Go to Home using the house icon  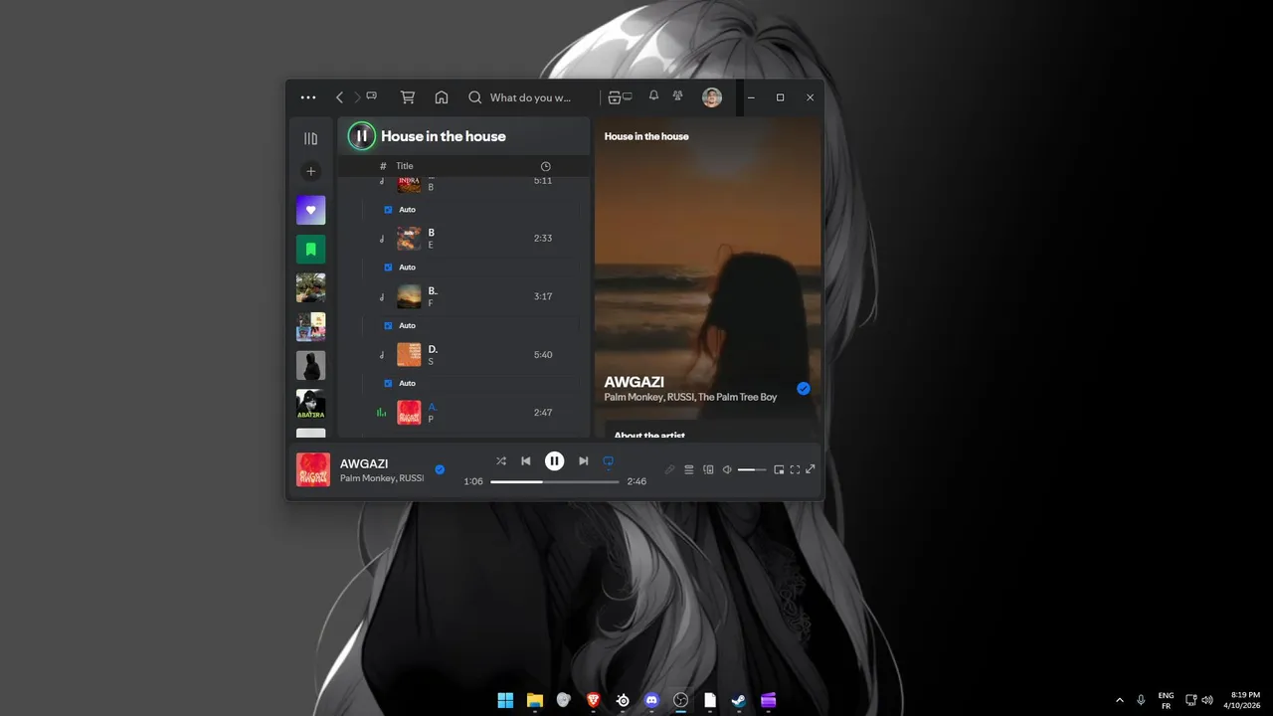(442, 97)
